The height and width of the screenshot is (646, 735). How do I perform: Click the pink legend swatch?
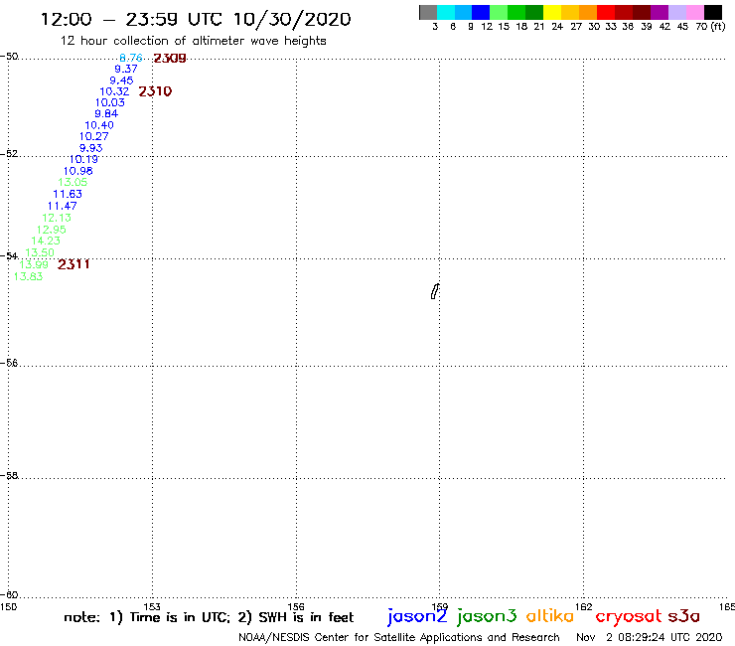(x=694, y=12)
